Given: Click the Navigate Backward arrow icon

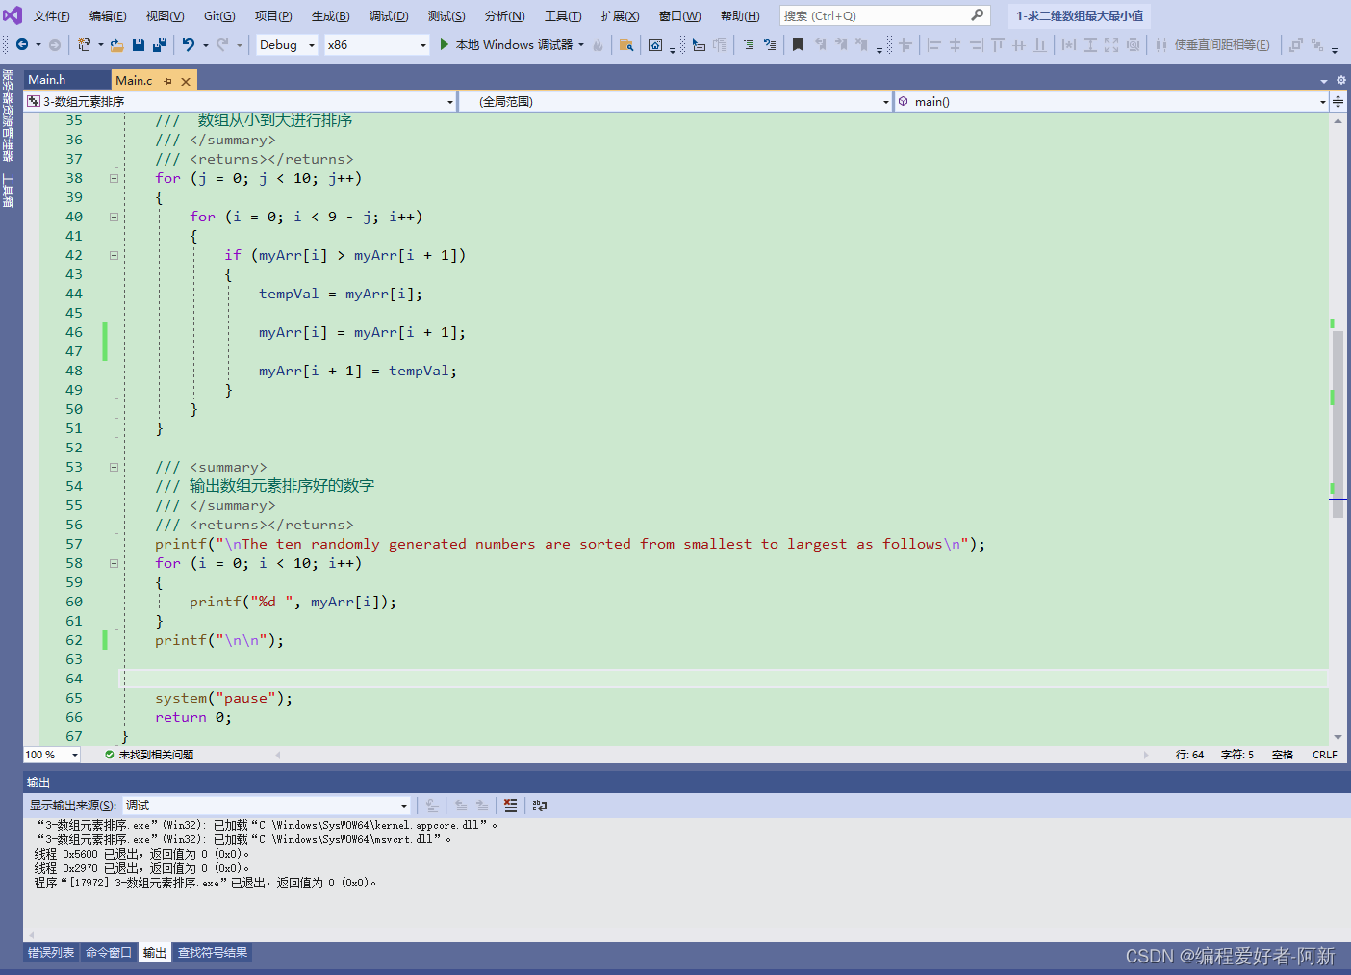Looking at the screenshot, I should click(x=22, y=44).
